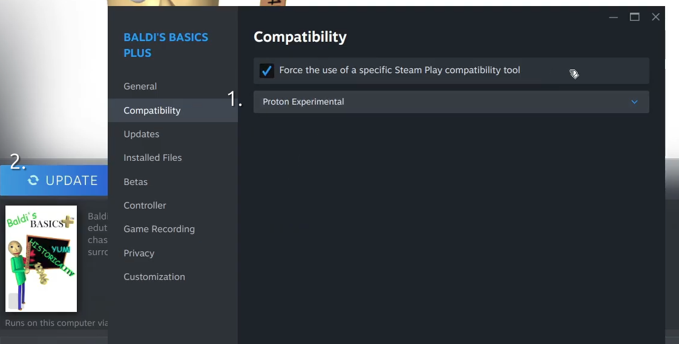Switch to the Updates tab
The width and height of the screenshot is (679, 344).
tap(142, 134)
